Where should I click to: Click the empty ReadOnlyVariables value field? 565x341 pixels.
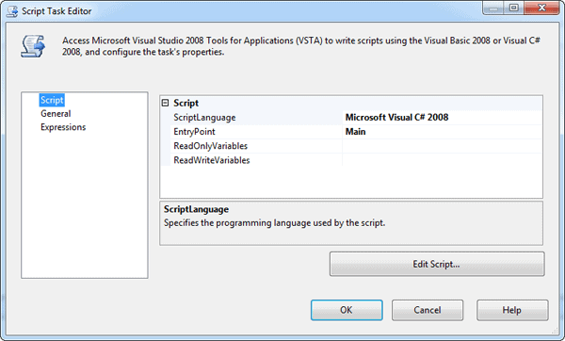click(442, 146)
